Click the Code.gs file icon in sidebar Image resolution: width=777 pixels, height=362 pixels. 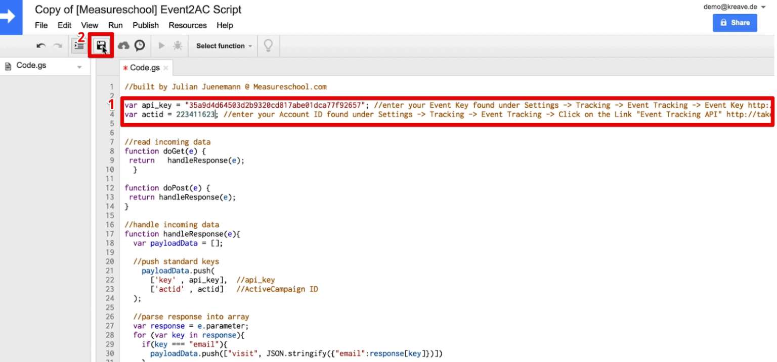[x=7, y=65]
